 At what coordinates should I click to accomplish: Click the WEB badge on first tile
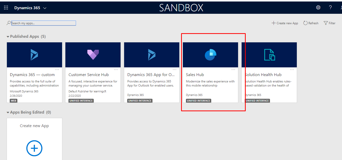pos(14,101)
